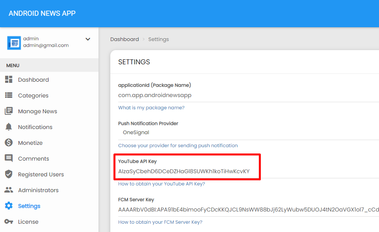Click the Registered Users shield icon
The height and width of the screenshot is (232, 379).
point(9,174)
